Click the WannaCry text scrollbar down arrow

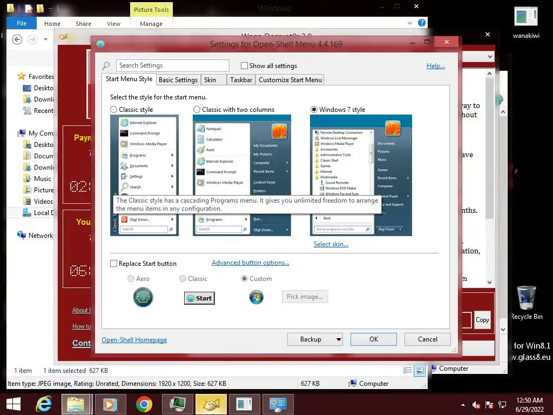(489, 282)
